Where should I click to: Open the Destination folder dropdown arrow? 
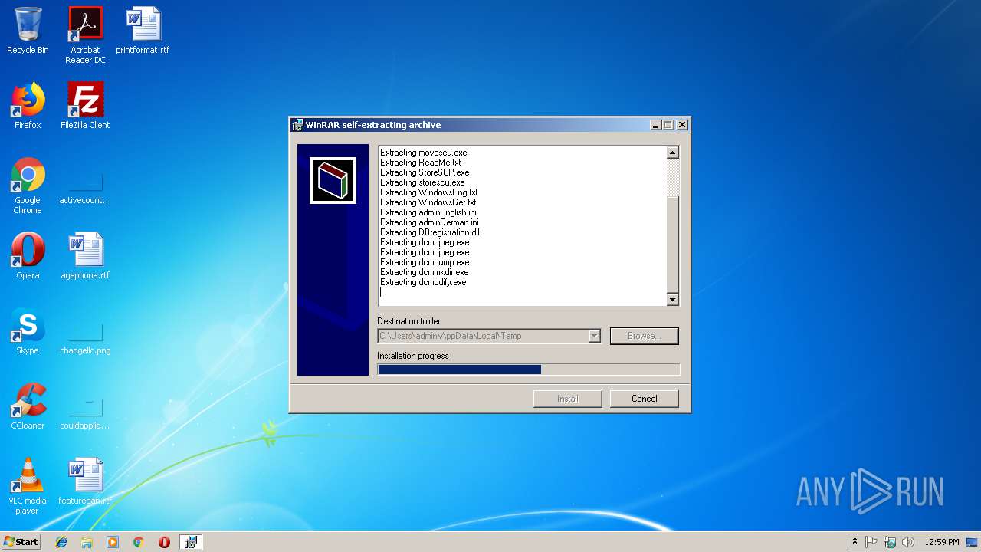(594, 336)
